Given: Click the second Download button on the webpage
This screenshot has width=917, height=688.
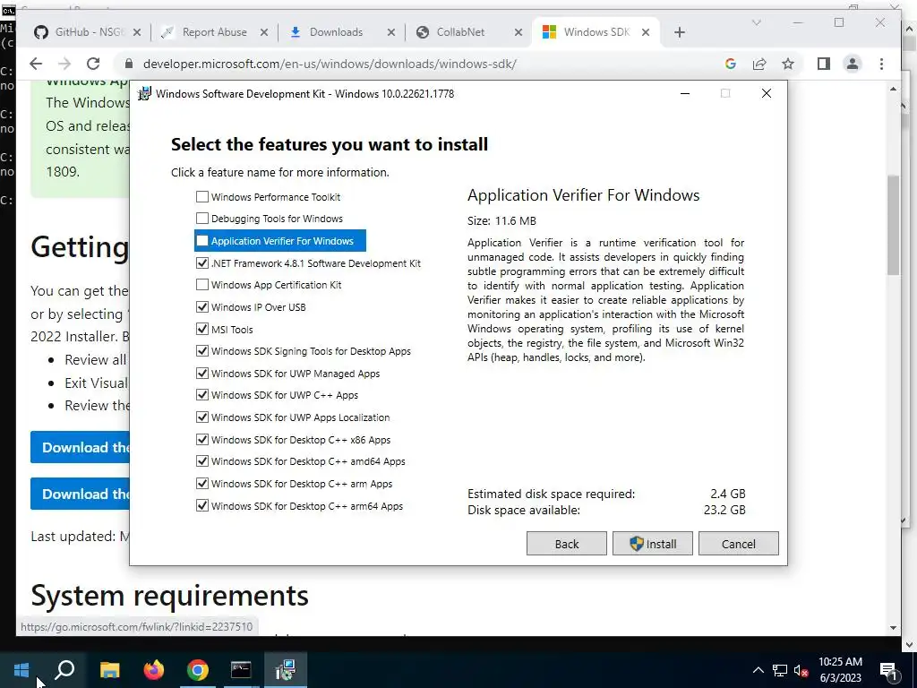Looking at the screenshot, I should pos(80,494).
